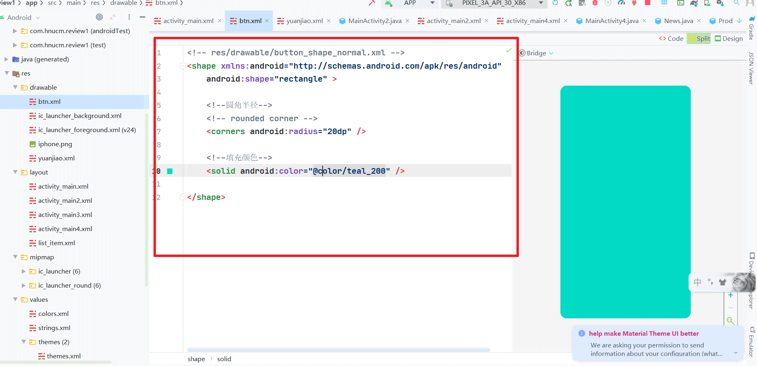
Task: Select colors.xml in the values folder
Action: [53, 313]
